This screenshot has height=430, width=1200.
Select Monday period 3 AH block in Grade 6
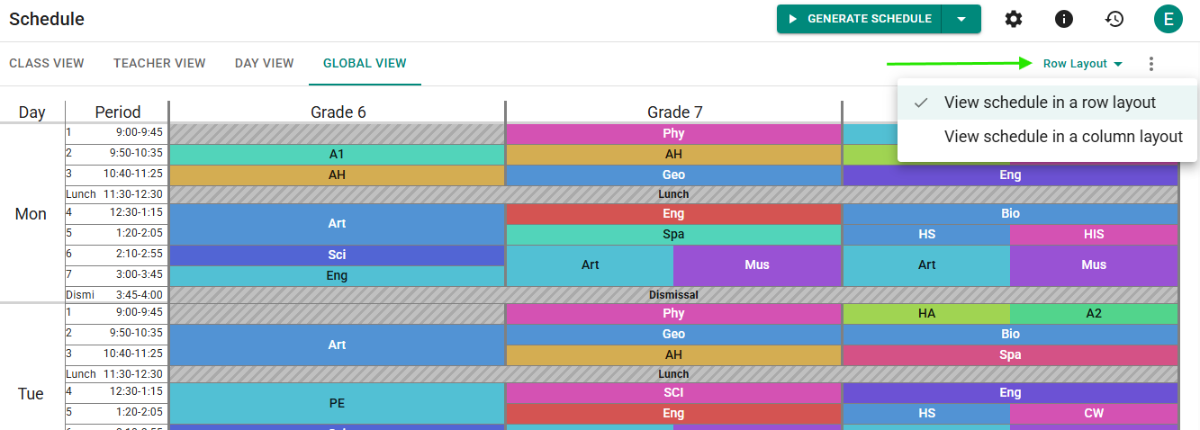(337, 175)
